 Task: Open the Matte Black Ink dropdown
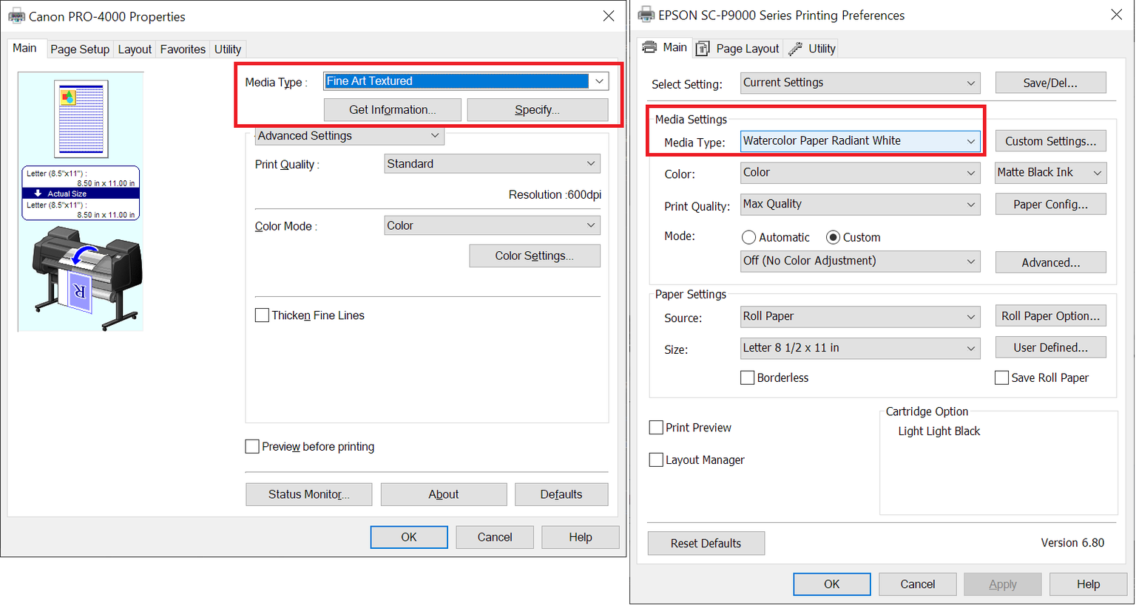coord(1098,173)
